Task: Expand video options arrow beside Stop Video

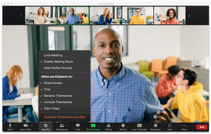Action: click(x=31, y=126)
